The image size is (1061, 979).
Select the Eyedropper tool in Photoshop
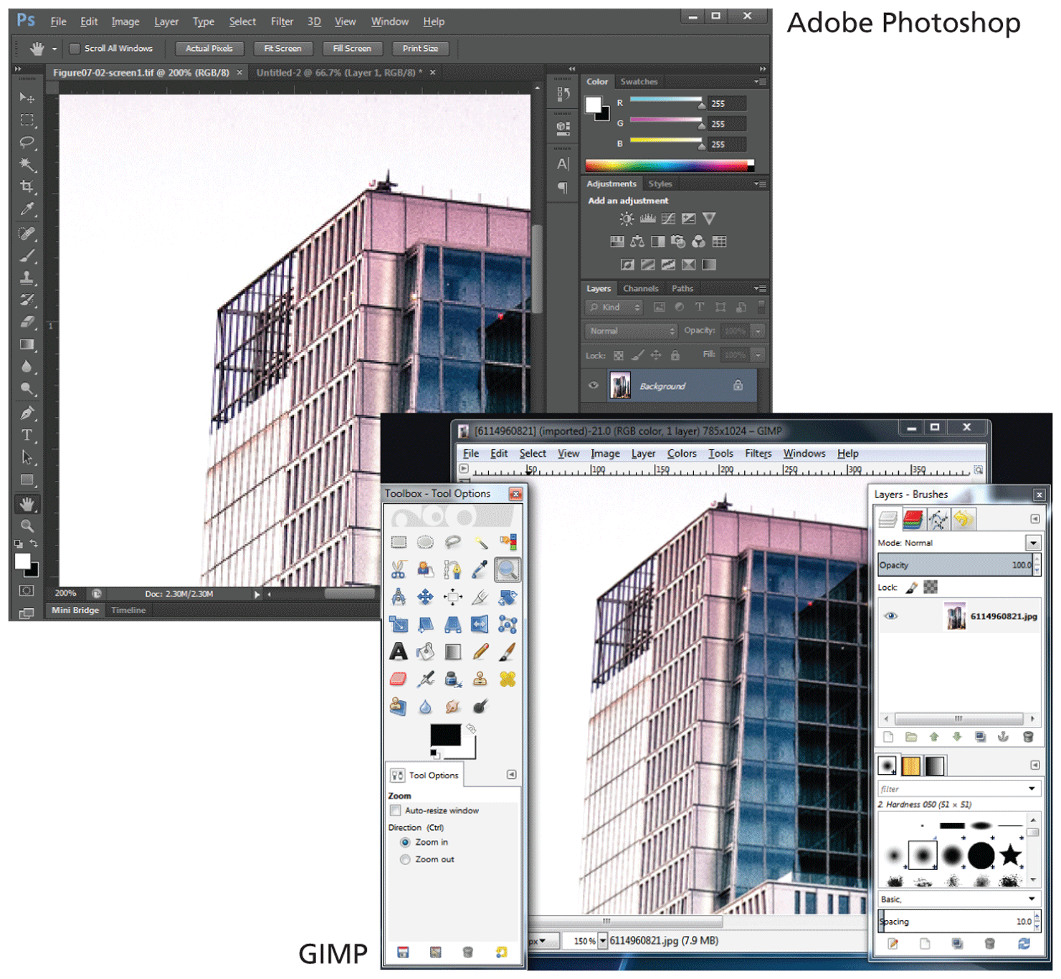(x=27, y=210)
